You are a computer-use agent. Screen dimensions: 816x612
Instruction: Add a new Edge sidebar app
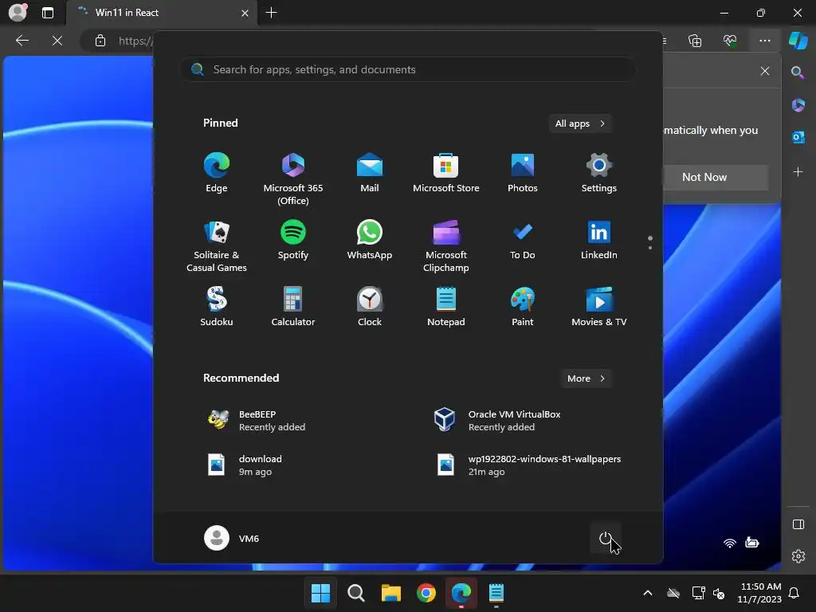[x=798, y=172]
